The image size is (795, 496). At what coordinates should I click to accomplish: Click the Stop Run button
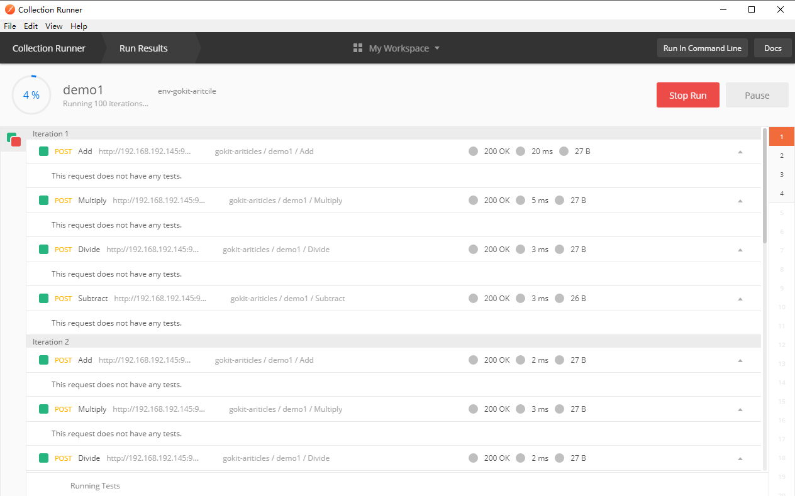pos(688,96)
